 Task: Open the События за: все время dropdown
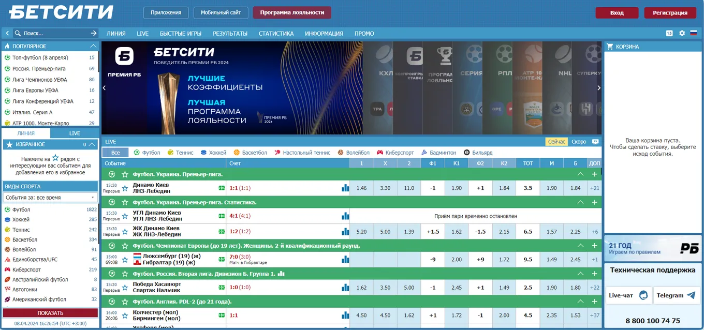tap(50, 198)
